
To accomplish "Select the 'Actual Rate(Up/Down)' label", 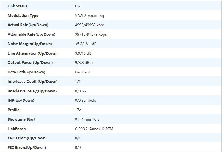I will 28,25.
